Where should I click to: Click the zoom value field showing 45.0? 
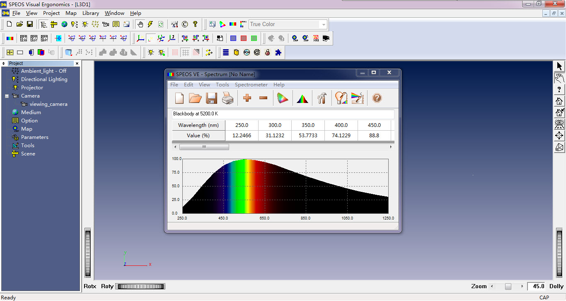pyautogui.click(x=537, y=287)
